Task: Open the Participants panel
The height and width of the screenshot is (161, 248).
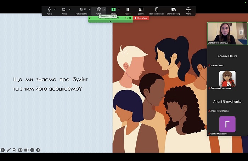Action: pyautogui.click(x=81, y=10)
